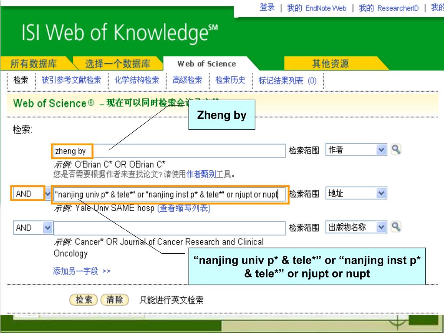
Task: Switch to the 选择一个数据库 tab
Action: 118,63
